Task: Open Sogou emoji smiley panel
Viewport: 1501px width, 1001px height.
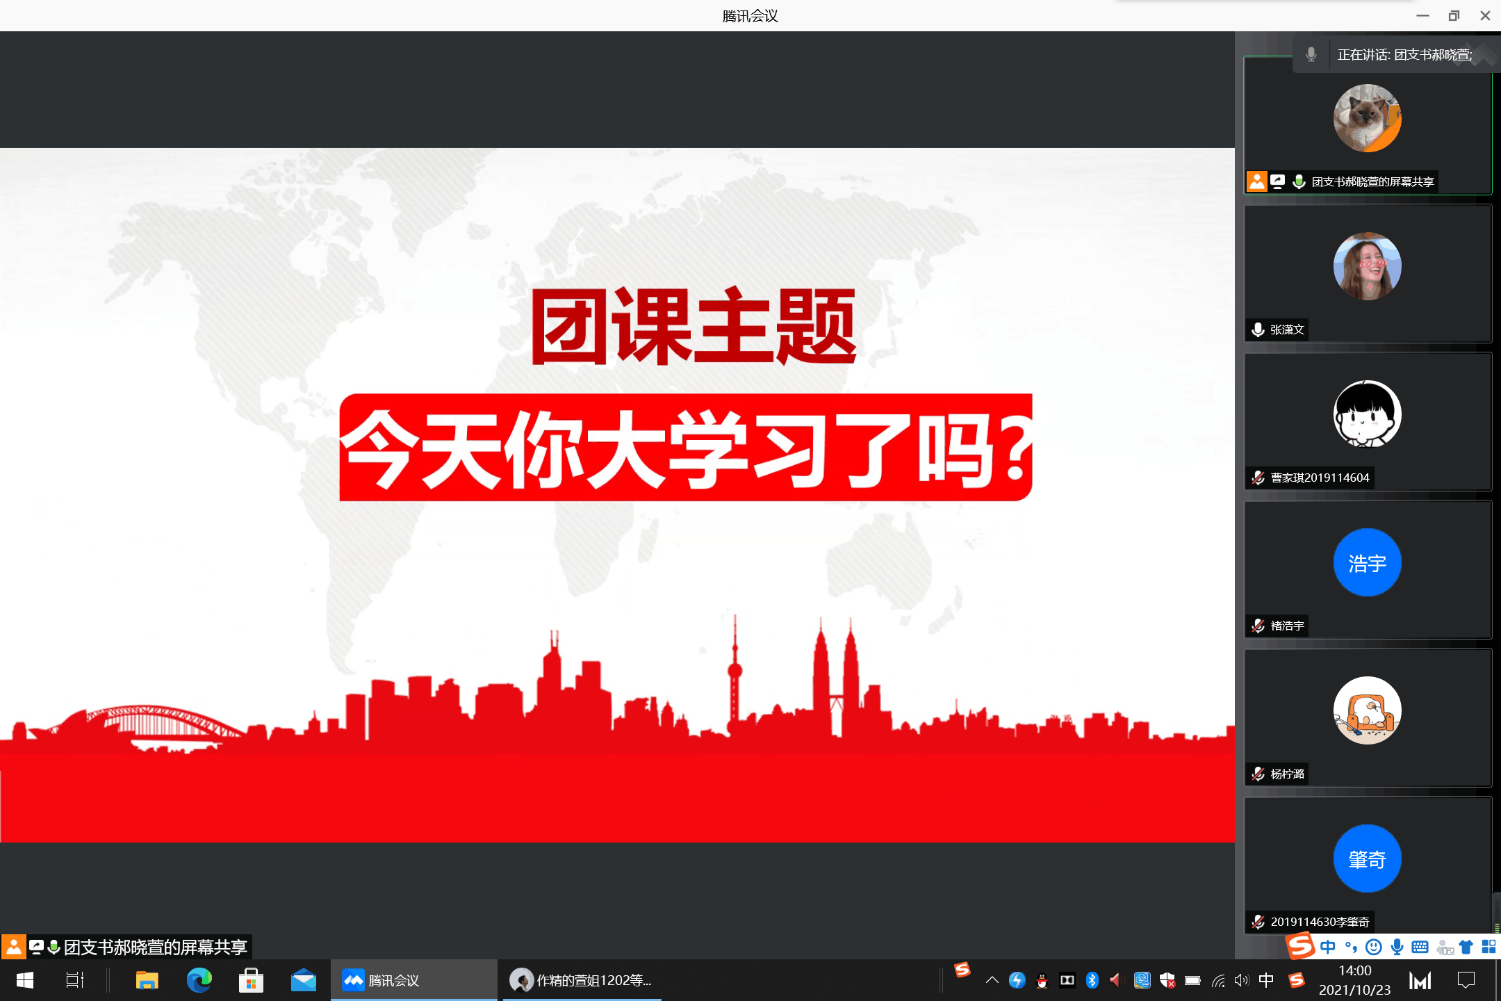Action: point(1373,947)
